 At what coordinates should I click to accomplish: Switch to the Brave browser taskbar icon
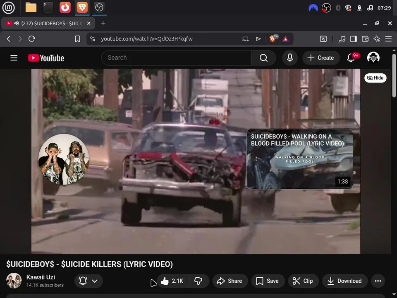coord(82,7)
